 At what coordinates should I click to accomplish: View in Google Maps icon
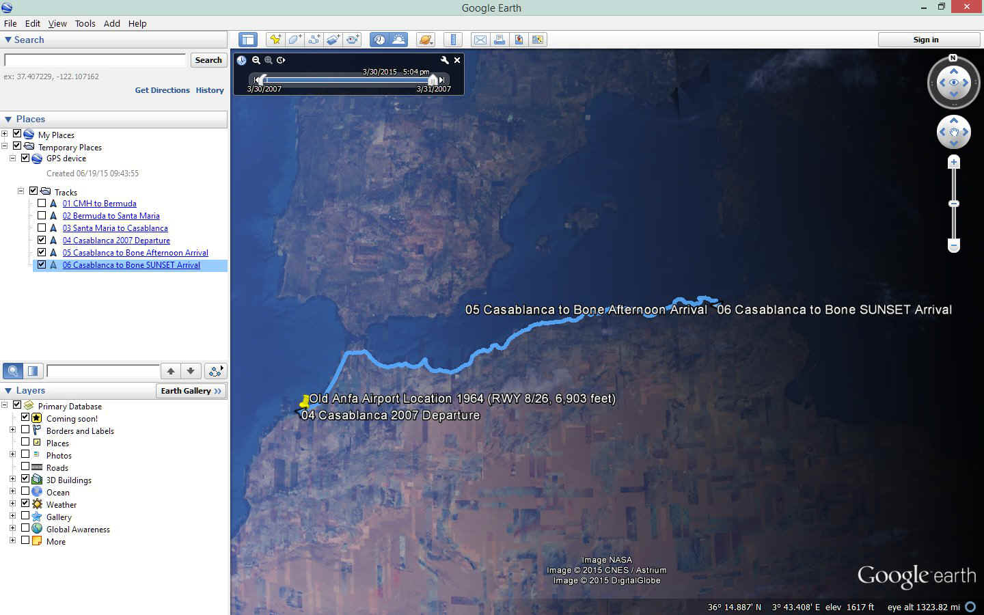519,40
